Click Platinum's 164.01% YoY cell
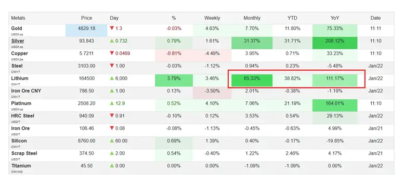This screenshot has width=405, height=196. click(335, 106)
